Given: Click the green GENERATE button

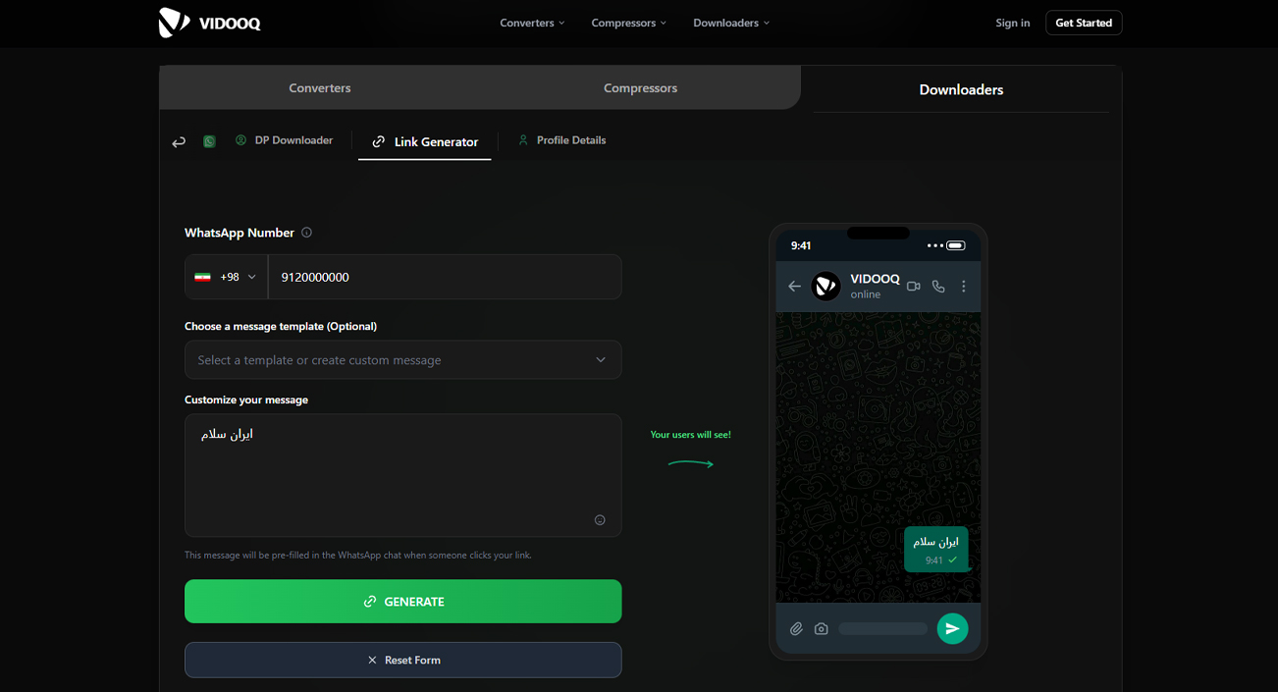Looking at the screenshot, I should tap(402, 602).
